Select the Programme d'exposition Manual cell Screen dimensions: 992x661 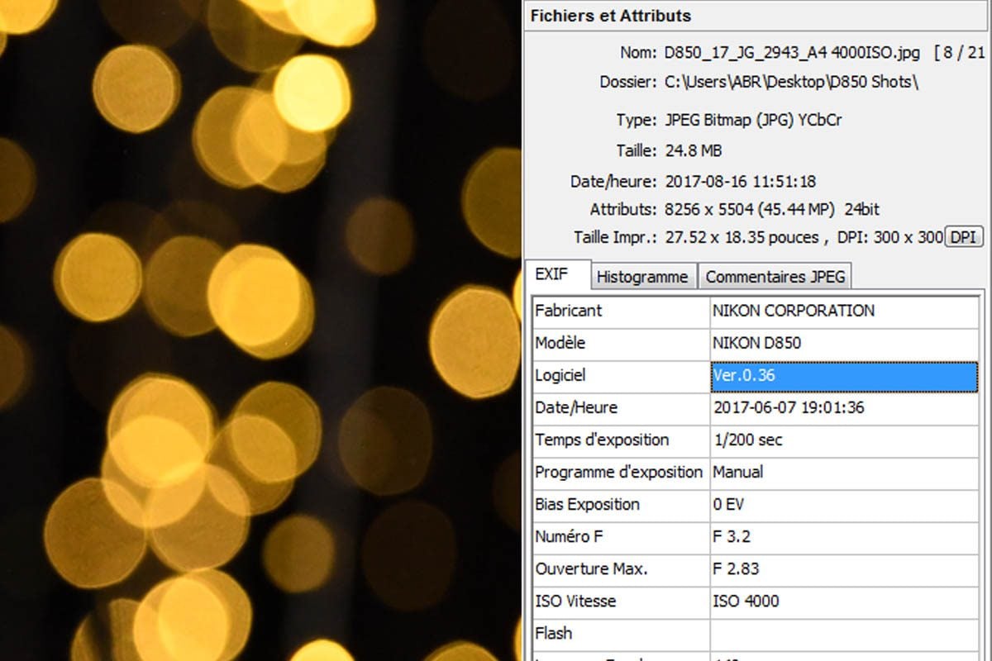(x=844, y=472)
